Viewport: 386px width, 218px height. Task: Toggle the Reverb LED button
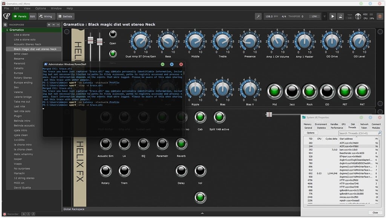181,144
